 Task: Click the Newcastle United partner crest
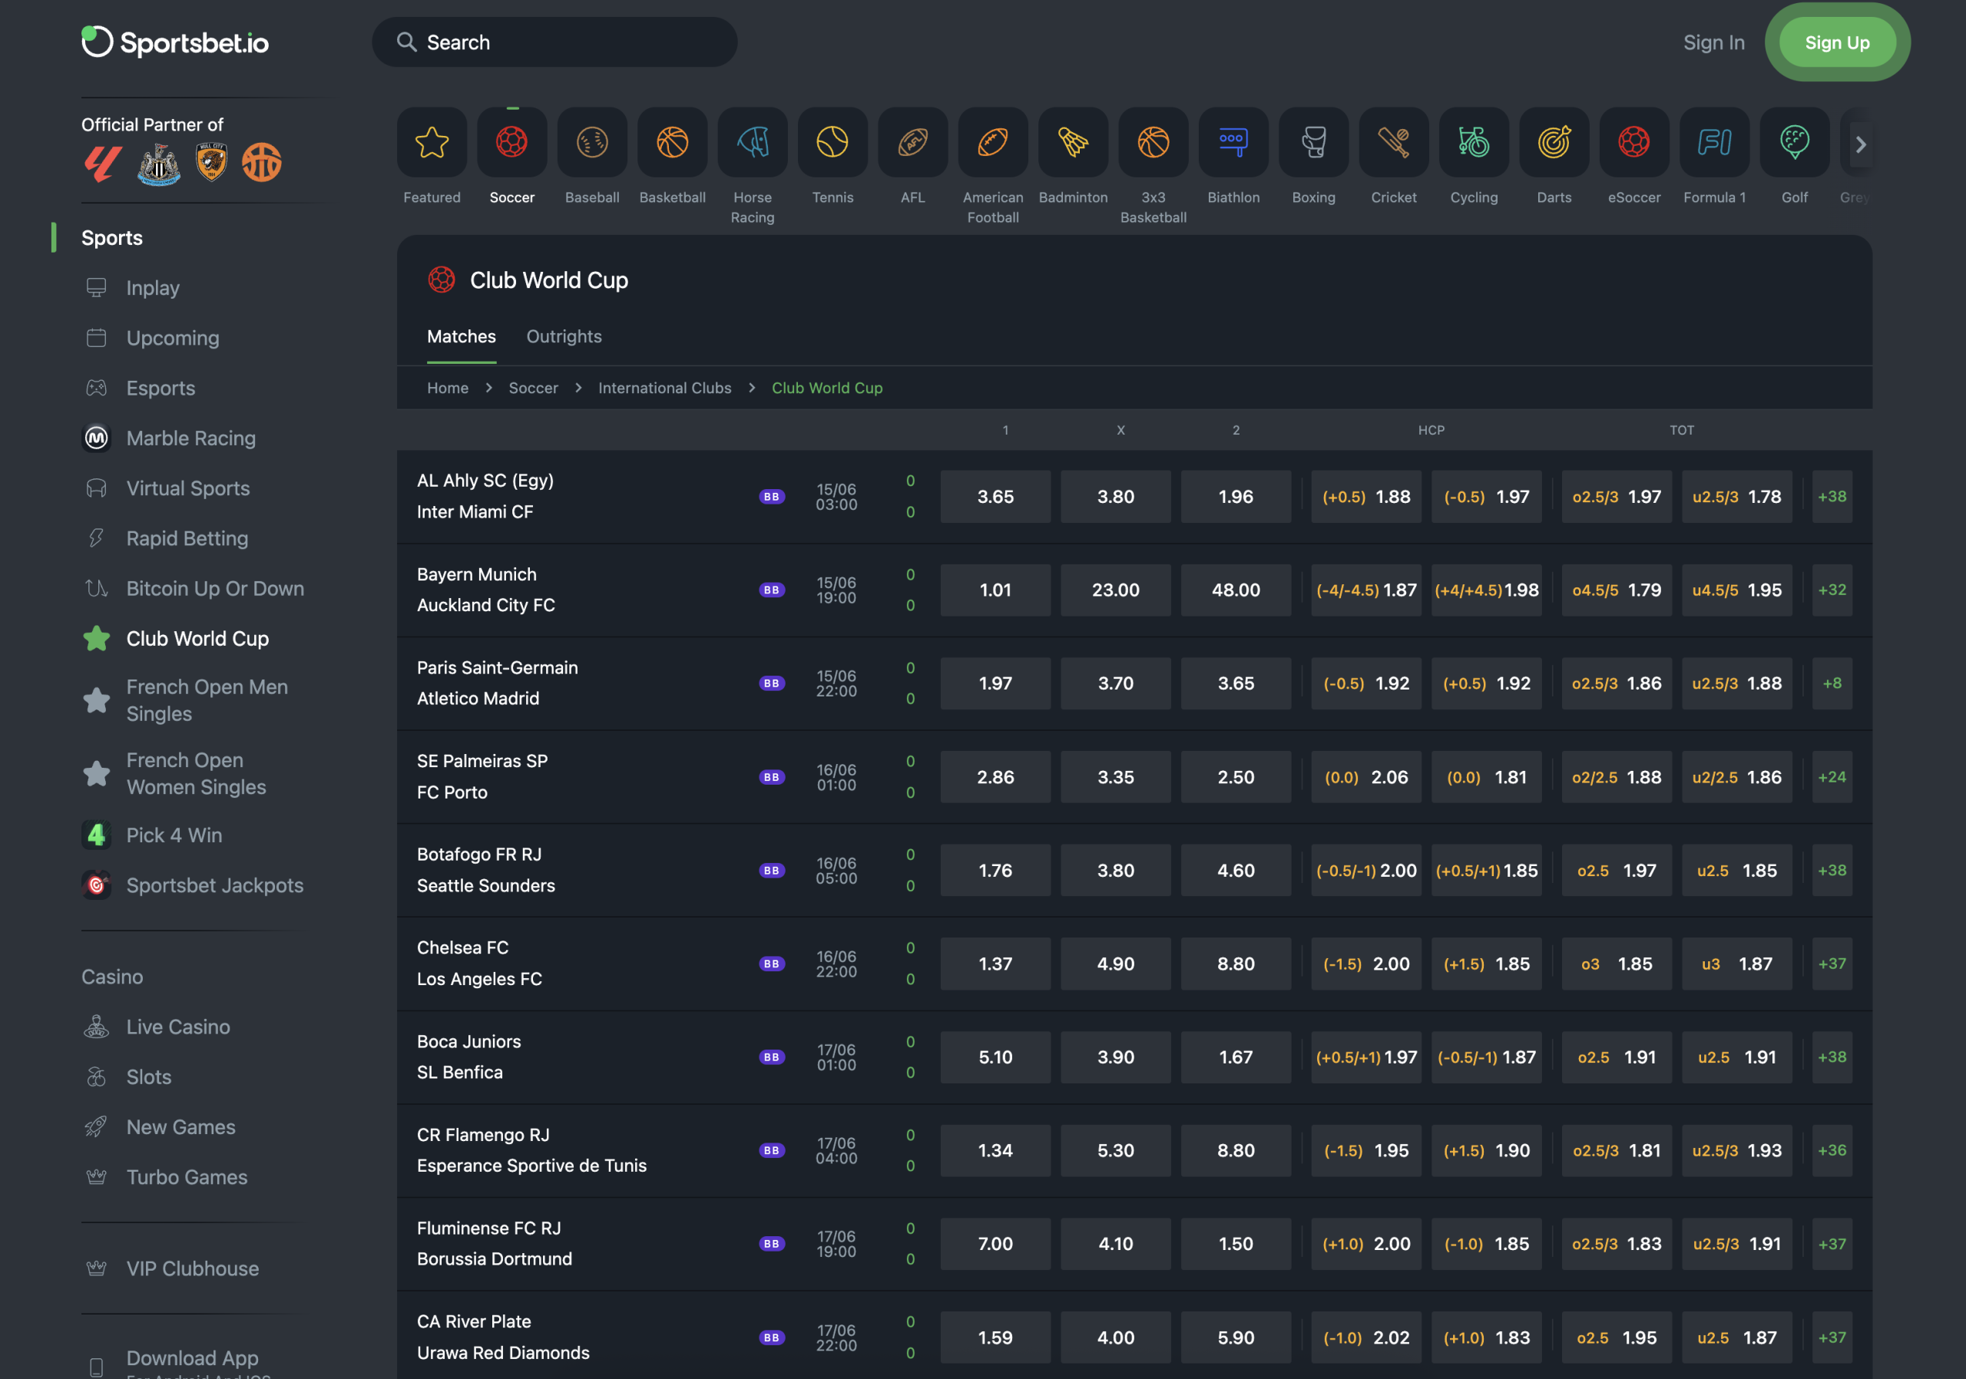[x=159, y=164]
